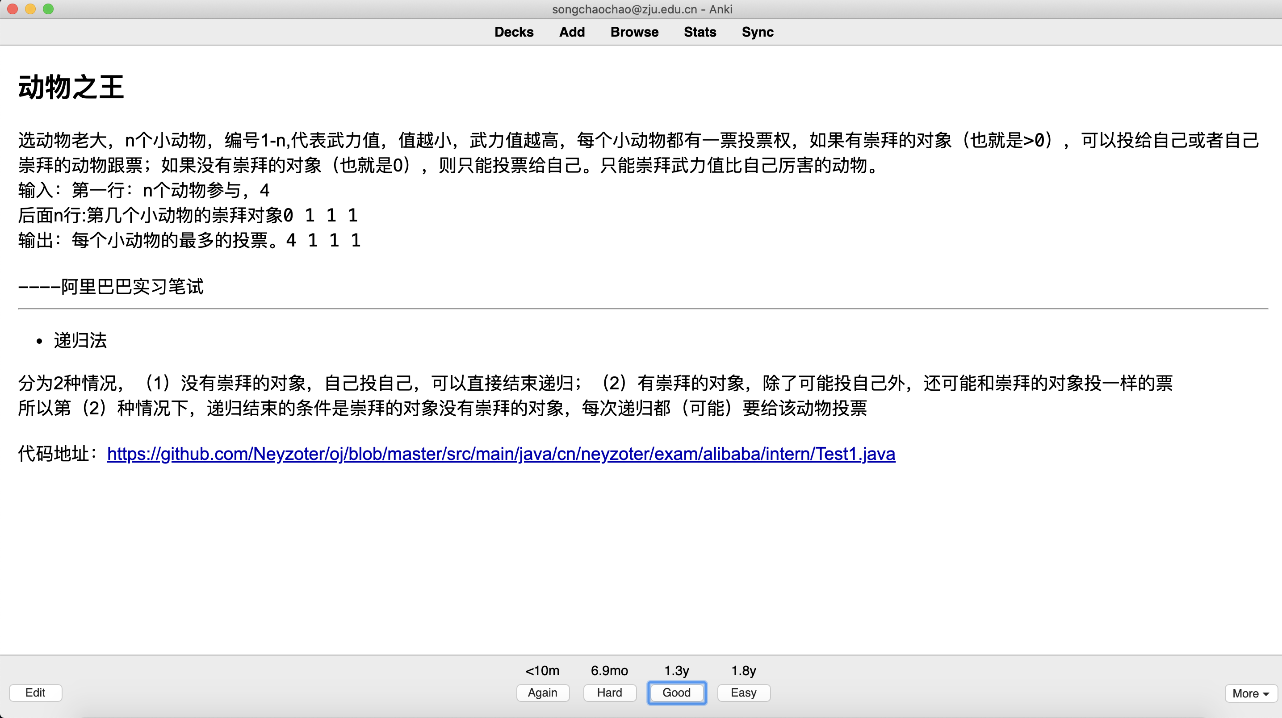Click the 阿里巴巴实习笔试 source line
The width and height of the screenshot is (1282, 718).
pos(110,287)
